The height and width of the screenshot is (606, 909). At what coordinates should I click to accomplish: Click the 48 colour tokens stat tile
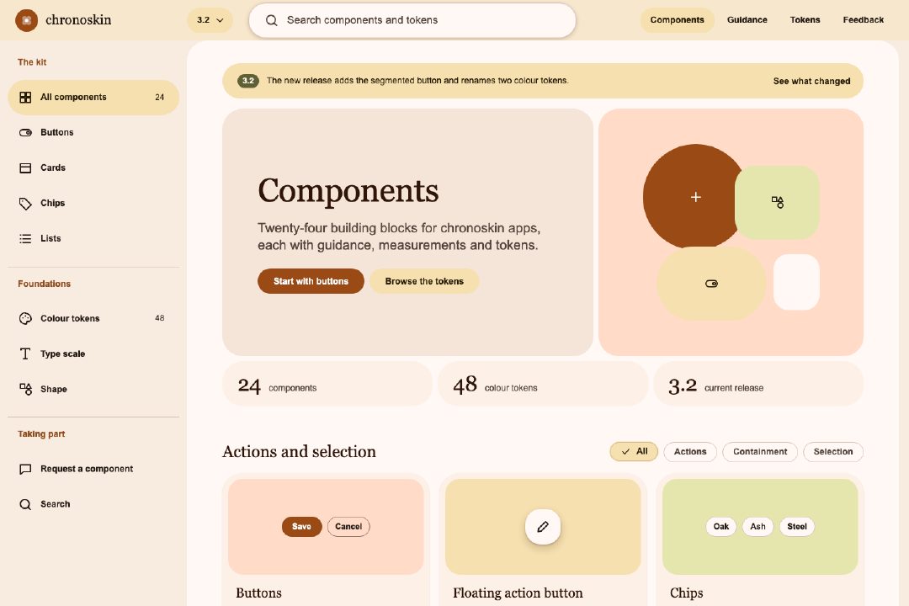click(x=543, y=384)
